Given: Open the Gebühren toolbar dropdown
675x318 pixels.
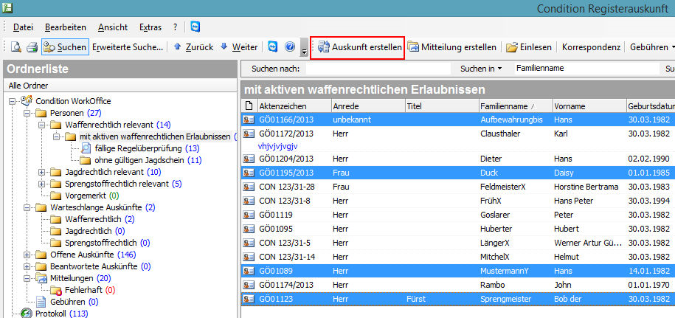Looking at the screenshot, I should click(652, 47).
